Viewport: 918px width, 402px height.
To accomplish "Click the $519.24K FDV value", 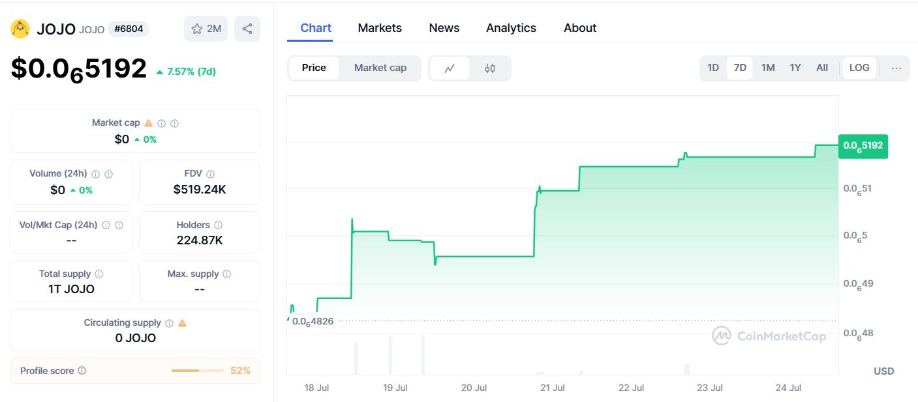I will (x=200, y=190).
